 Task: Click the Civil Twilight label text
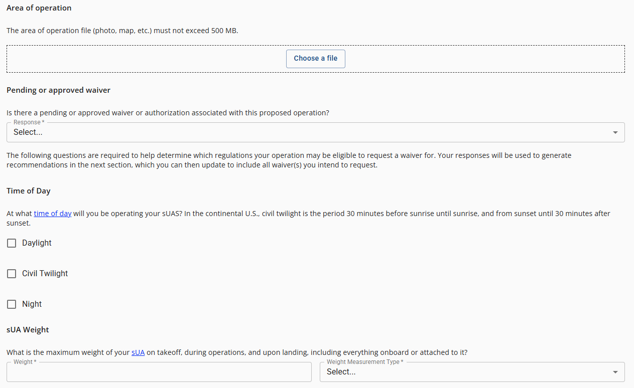pos(45,274)
